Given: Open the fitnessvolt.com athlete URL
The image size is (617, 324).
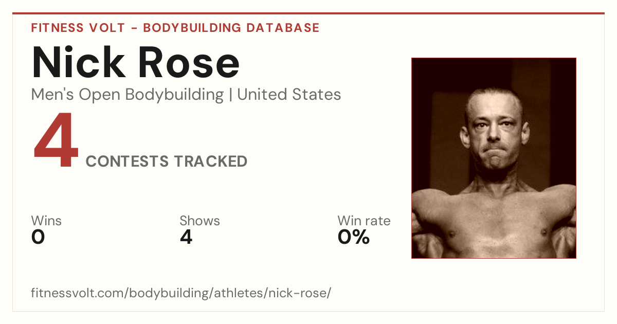Looking at the screenshot, I should [x=181, y=294].
